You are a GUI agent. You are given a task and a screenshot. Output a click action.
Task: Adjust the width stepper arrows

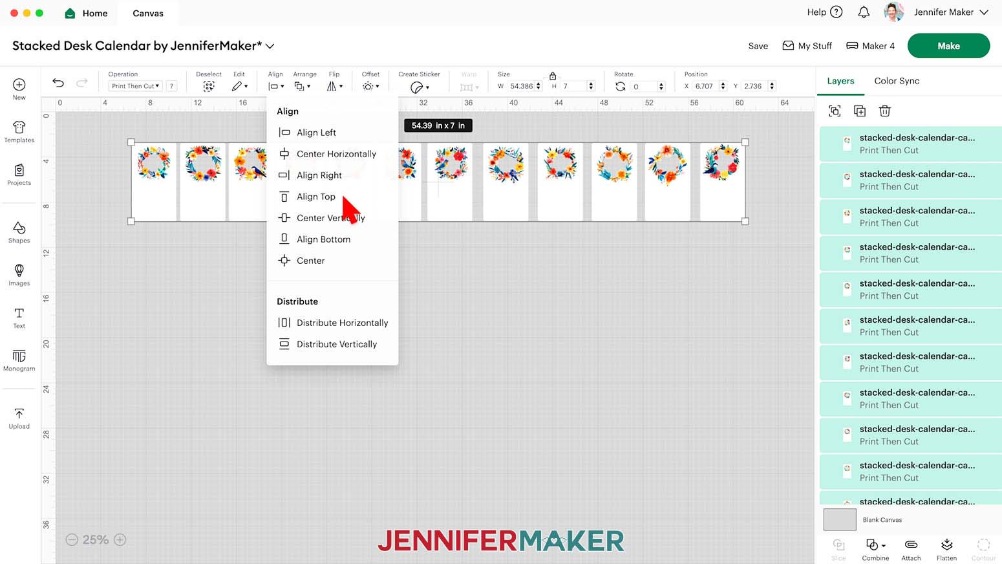538,86
